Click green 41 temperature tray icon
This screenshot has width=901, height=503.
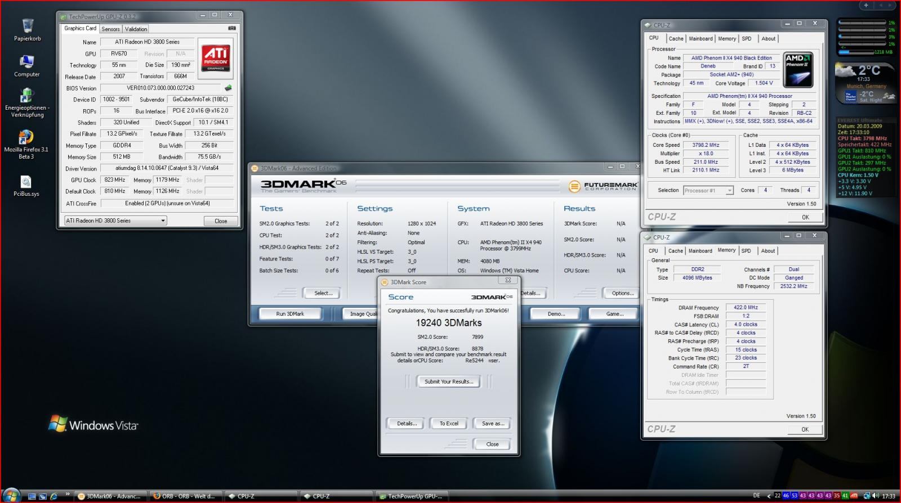[845, 496]
